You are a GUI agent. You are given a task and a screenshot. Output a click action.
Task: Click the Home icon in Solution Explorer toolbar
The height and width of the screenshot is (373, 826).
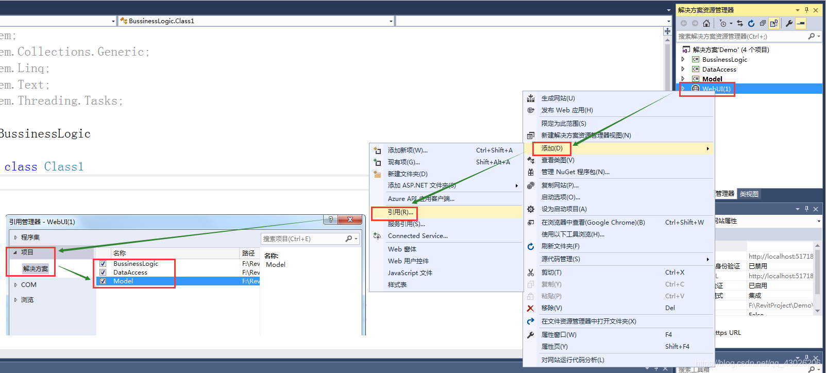click(x=706, y=23)
